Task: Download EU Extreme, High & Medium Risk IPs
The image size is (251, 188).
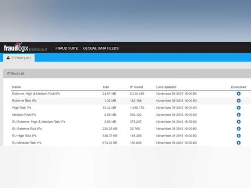Action: [238, 122]
